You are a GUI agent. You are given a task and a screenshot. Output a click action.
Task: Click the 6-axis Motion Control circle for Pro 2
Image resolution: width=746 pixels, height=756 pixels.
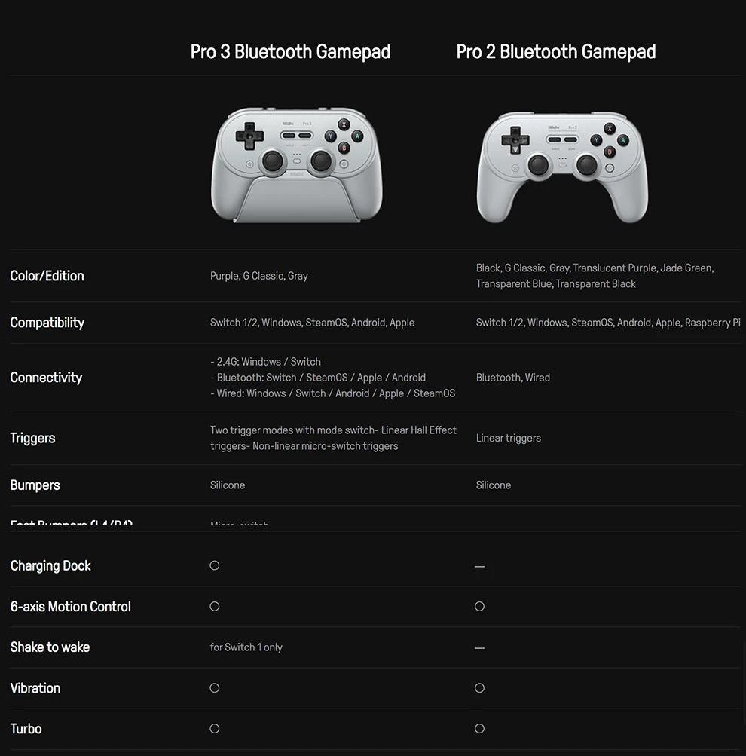479,606
